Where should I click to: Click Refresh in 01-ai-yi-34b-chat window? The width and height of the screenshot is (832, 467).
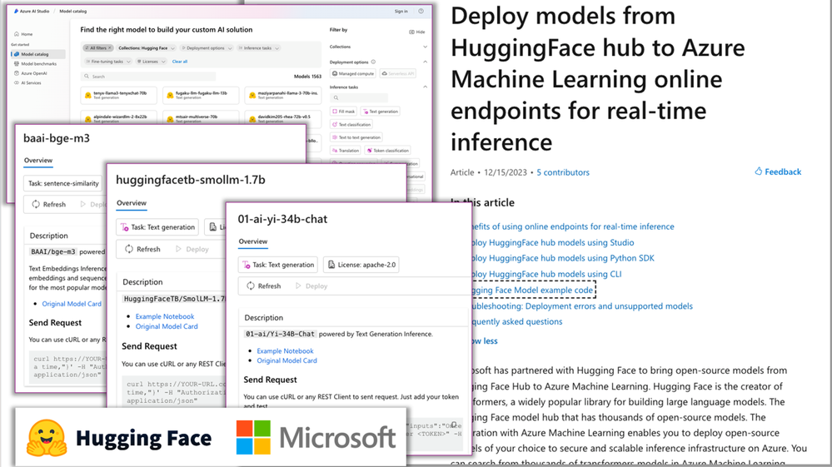click(x=264, y=286)
